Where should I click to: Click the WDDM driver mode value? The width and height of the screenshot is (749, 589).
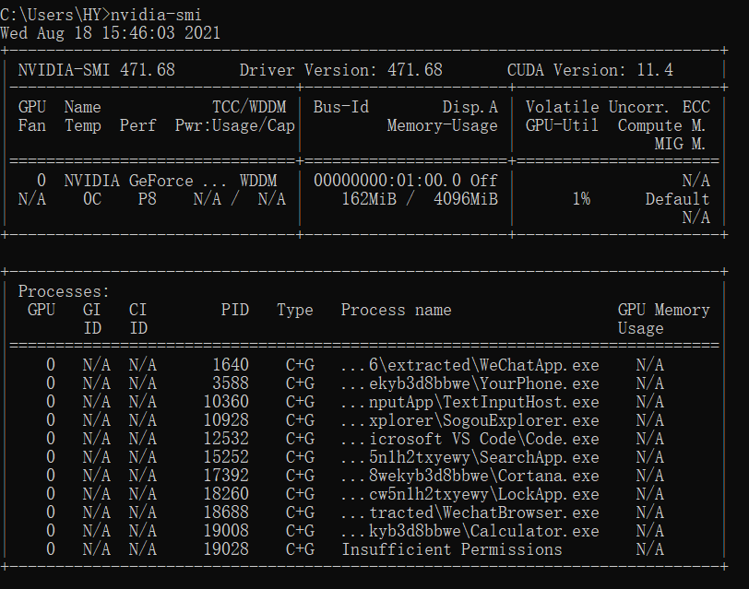258,181
